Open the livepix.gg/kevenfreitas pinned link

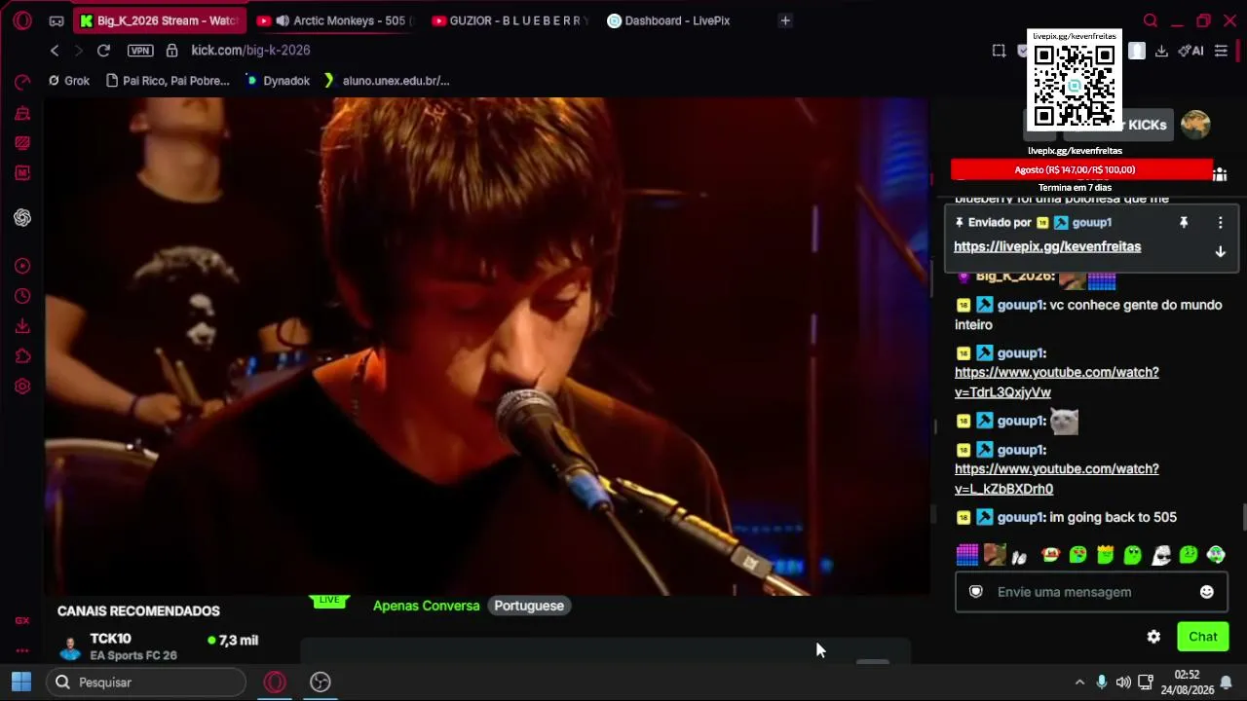pyautogui.click(x=1047, y=247)
